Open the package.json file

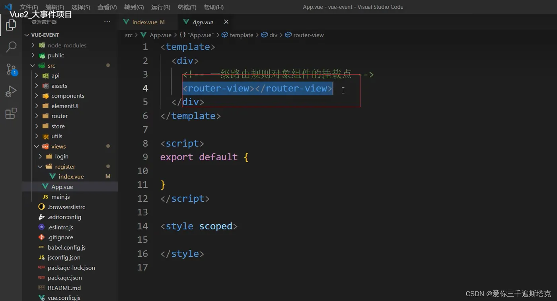coord(70,278)
